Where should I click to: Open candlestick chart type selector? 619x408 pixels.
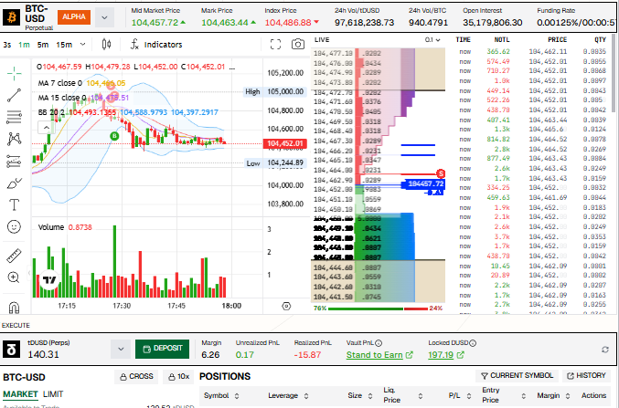pyautogui.click(x=106, y=44)
